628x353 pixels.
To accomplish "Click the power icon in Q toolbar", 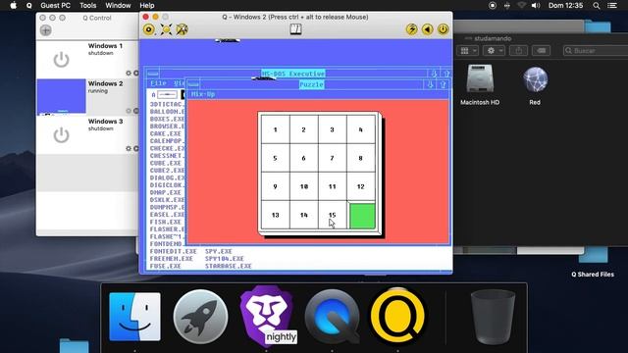I will (x=443, y=29).
